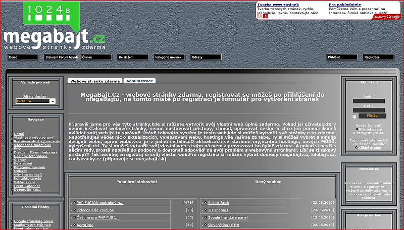The height and width of the screenshot is (230, 404).
Task: Switch to Administrace tab
Action: pyautogui.click(x=140, y=81)
